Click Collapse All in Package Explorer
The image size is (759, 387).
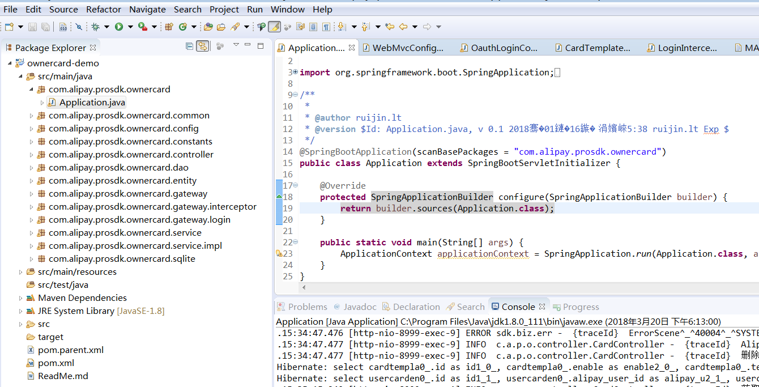point(189,46)
